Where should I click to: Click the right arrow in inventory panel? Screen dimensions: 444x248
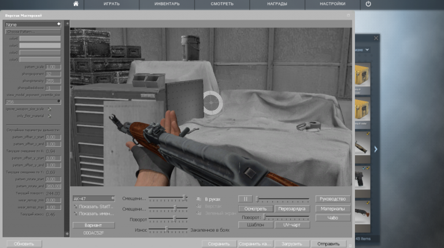(x=376, y=149)
